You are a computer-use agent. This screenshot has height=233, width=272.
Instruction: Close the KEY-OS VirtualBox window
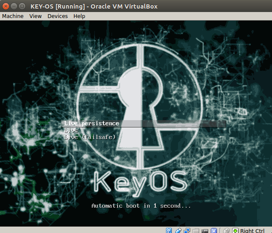click(x=6, y=6)
